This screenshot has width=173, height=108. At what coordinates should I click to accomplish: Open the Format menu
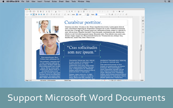(47, 1)
